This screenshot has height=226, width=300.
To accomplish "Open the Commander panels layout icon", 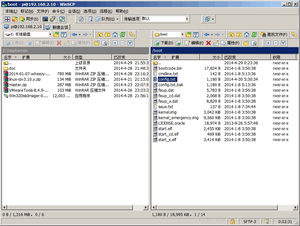I will click(x=7, y=19).
